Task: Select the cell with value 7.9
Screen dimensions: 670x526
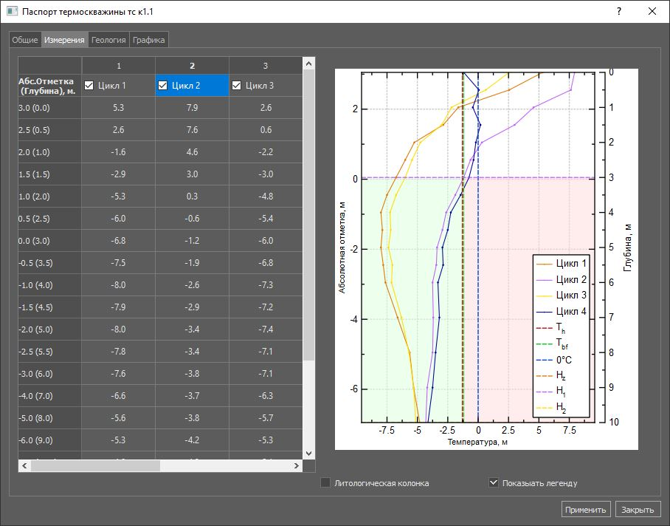Action: 192,108
